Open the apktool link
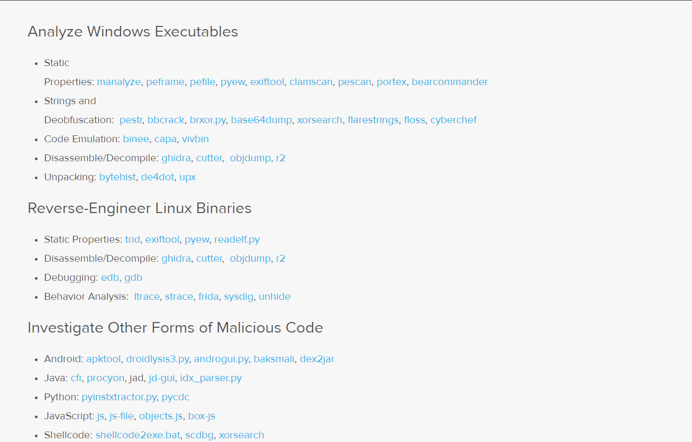Viewport: 692px width, 442px height. [104, 359]
